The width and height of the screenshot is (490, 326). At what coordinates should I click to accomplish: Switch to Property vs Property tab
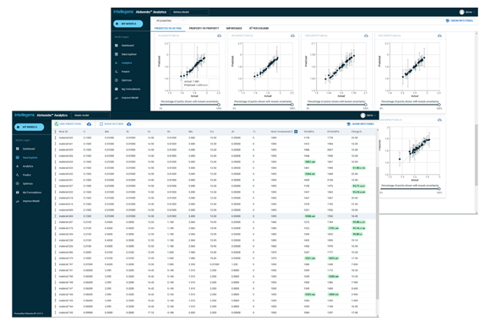tap(204, 28)
